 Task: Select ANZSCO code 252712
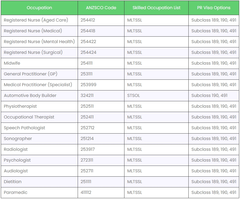pos(88,128)
